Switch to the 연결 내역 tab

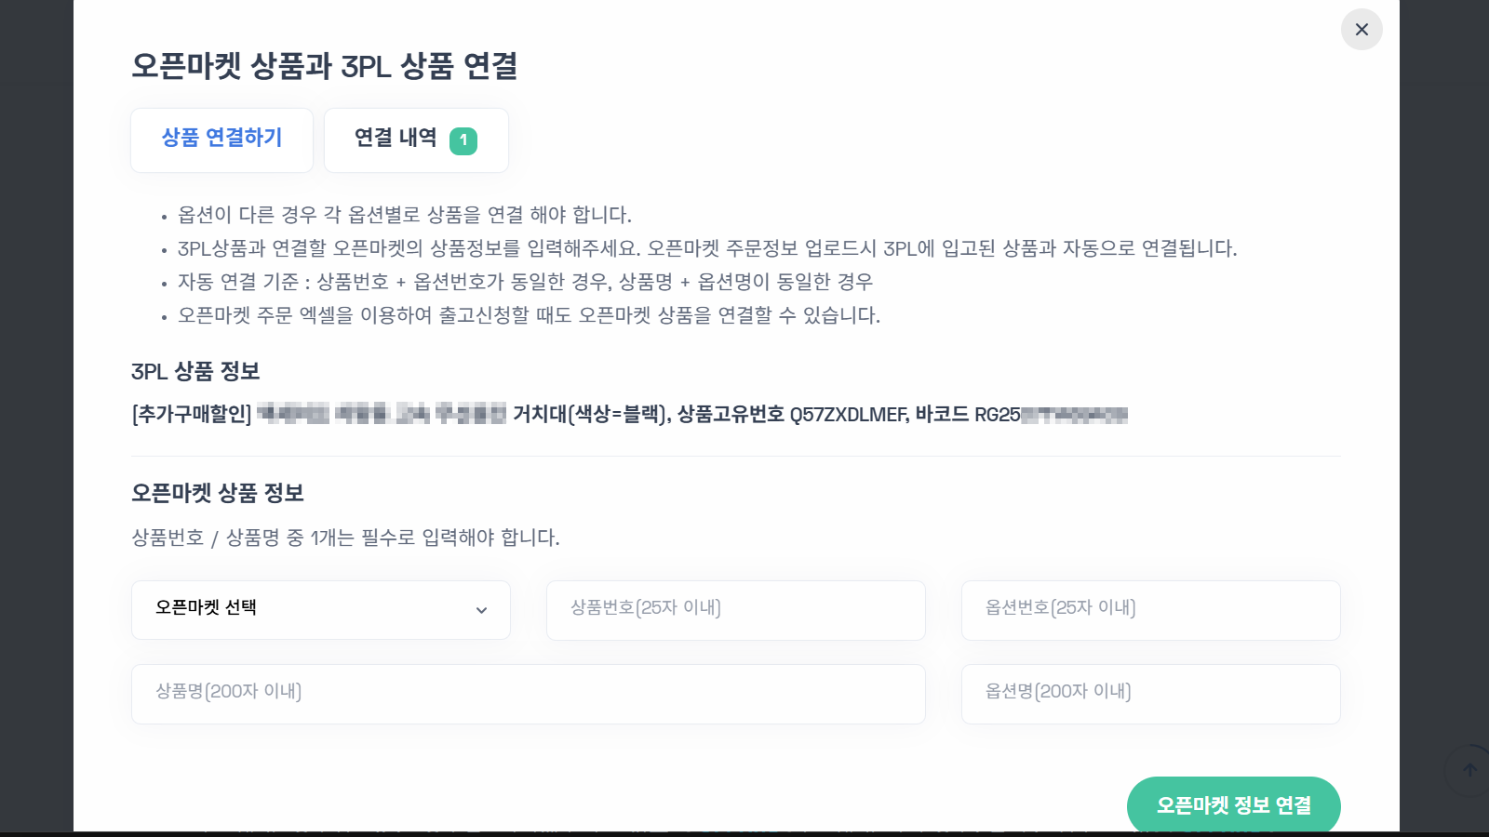click(x=395, y=140)
